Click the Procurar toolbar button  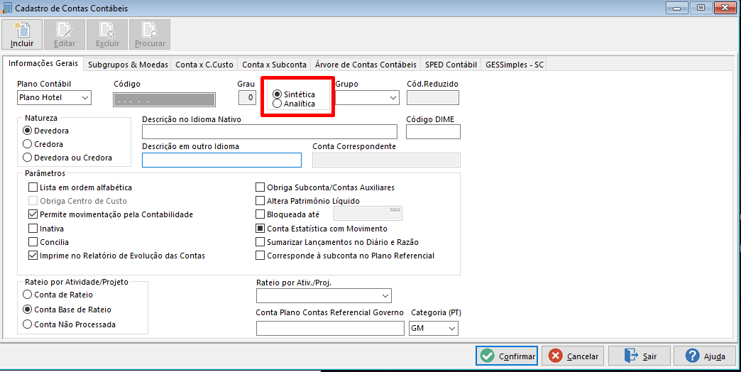point(150,35)
